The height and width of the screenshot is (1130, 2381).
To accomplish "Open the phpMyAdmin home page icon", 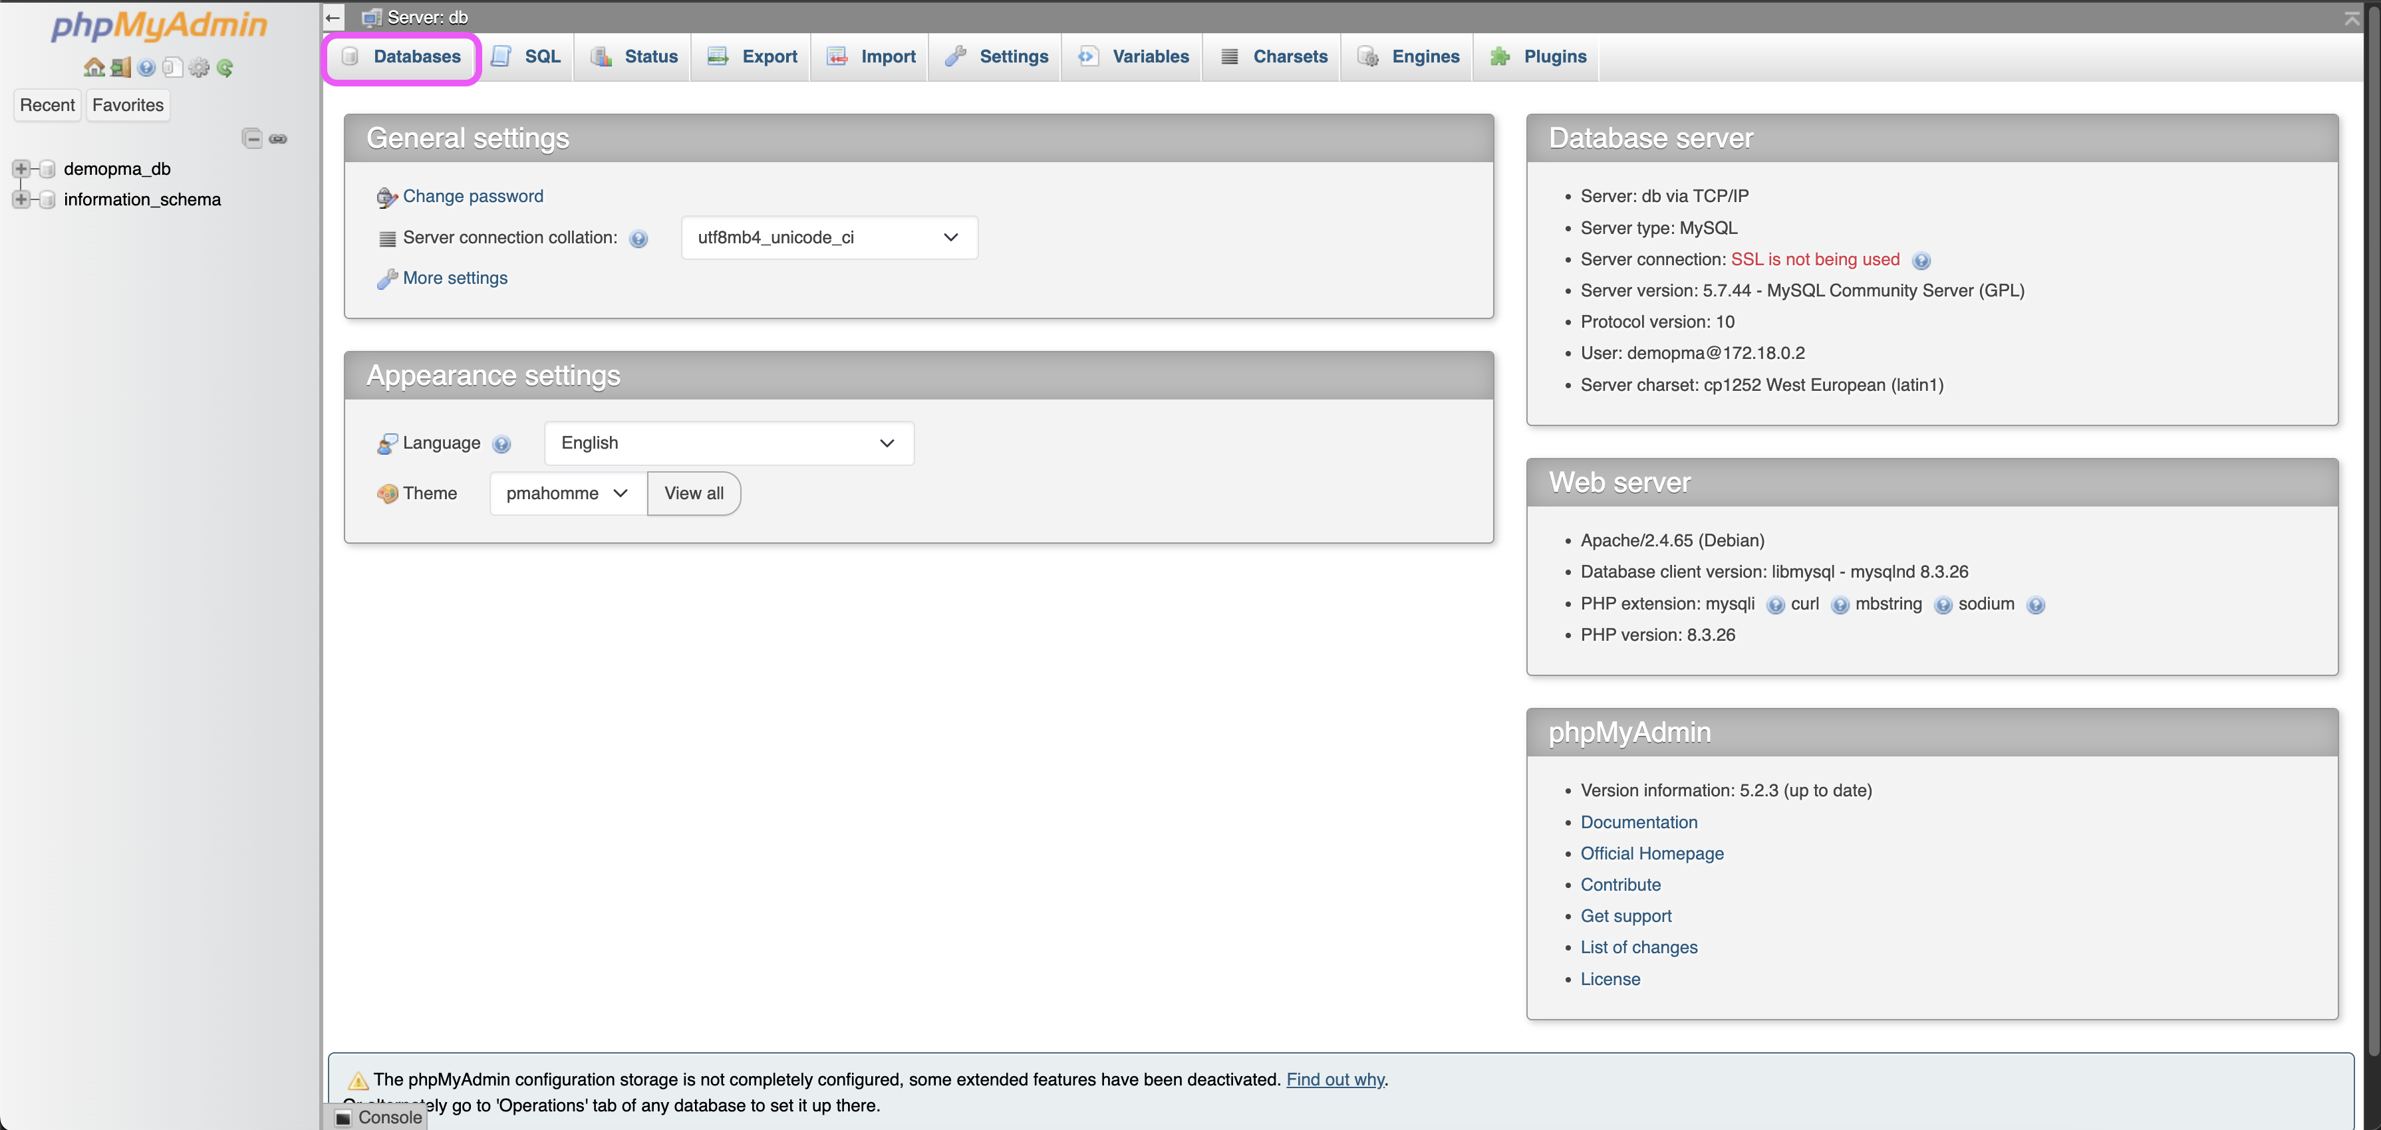I will 93,66.
